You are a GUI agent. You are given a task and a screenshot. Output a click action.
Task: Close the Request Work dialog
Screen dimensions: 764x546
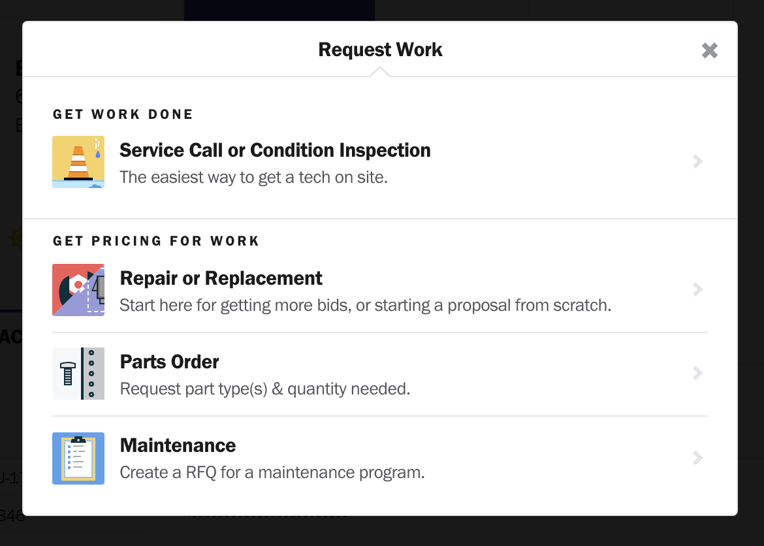pos(709,50)
